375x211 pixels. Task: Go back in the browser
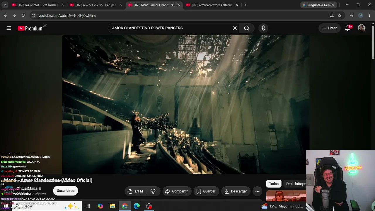[x=6, y=16]
